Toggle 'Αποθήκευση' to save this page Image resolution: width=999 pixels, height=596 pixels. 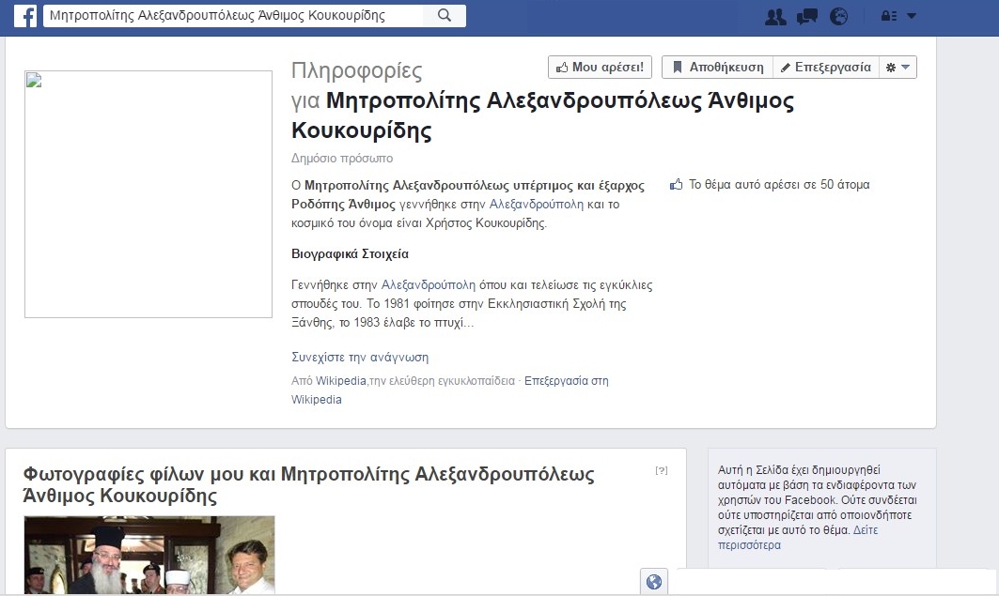tap(718, 68)
